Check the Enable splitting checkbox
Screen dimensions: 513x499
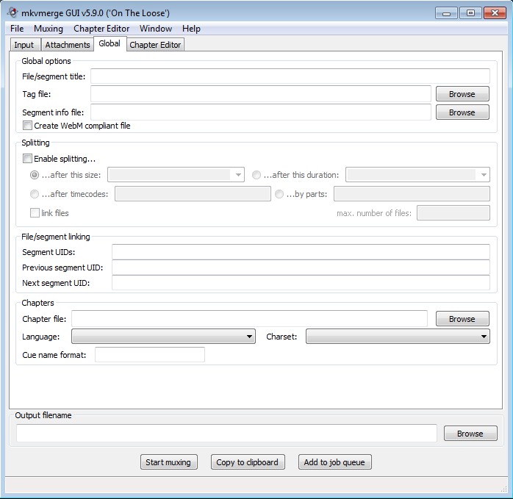point(27,159)
